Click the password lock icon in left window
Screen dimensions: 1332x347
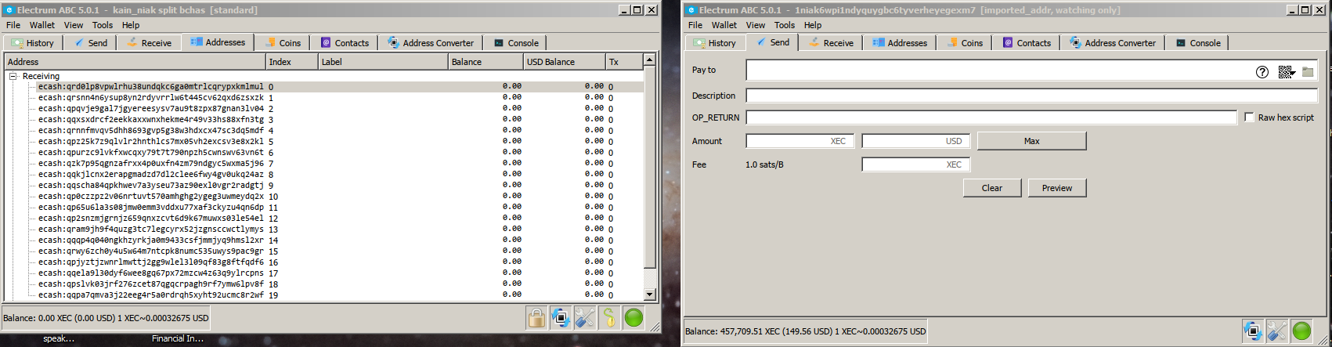pos(536,317)
